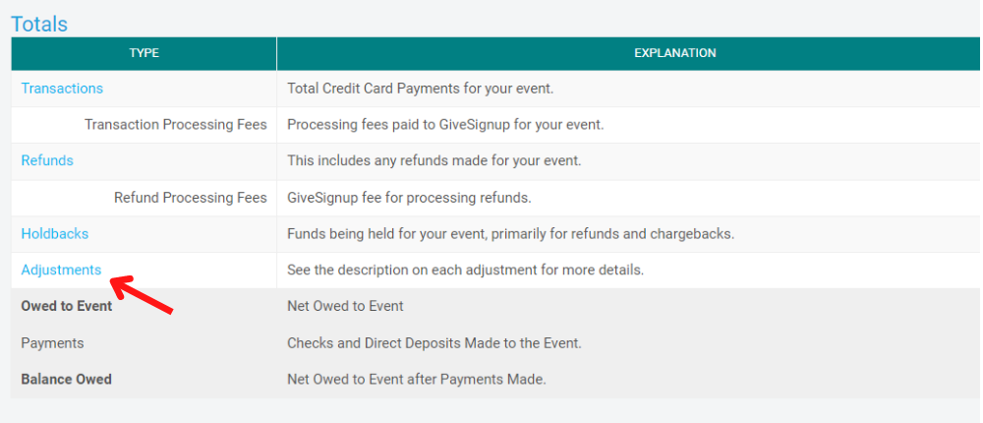Click the Balance Owed row label
Image resolution: width=983 pixels, height=423 pixels.
67,380
